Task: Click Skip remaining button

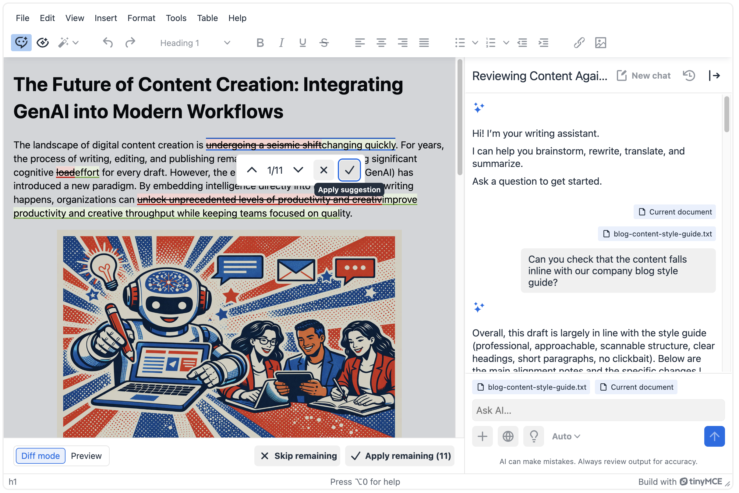Action: coord(297,456)
